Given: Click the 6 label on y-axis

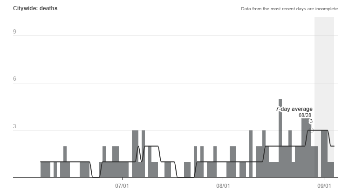Looking at the screenshot, I should [15, 79].
